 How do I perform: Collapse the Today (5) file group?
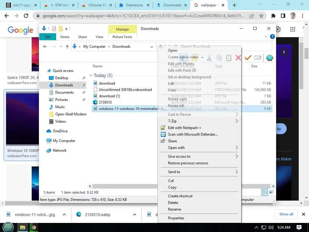91,75
